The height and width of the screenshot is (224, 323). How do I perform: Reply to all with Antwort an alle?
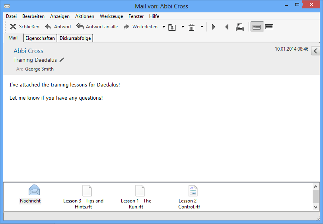tap(97, 27)
